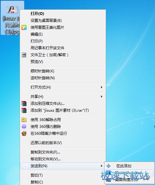Screen dimensions: 155x185
Task: Click the 360解除占用 folder icon
Action: [24, 119]
